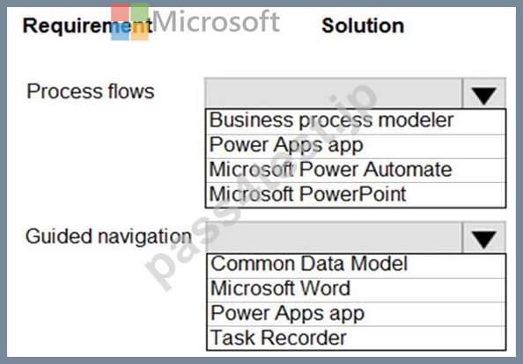Click the red square of the Microsoft logo
The width and height of the screenshot is (523, 364).
(120, 12)
